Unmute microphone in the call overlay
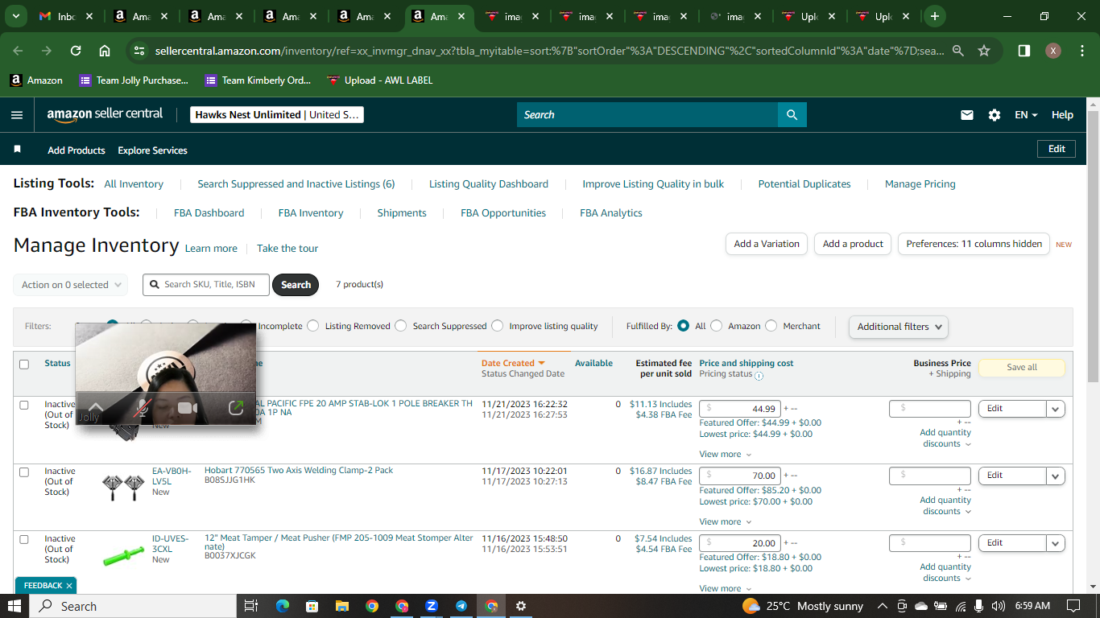 (x=142, y=408)
